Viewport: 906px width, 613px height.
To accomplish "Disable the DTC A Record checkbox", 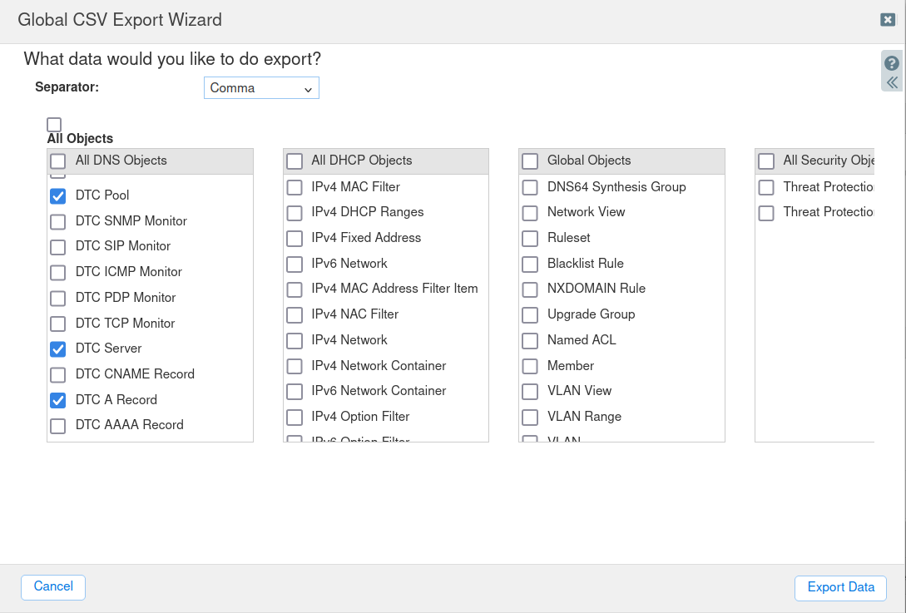I will pyautogui.click(x=58, y=400).
